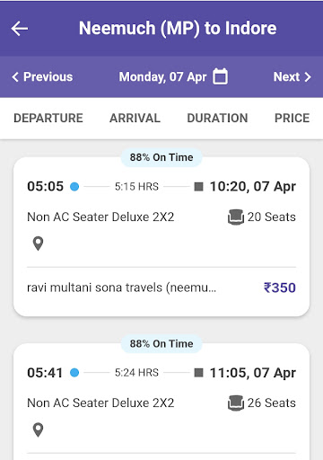Open the calendar date picker icon
The height and width of the screenshot is (460, 323).
pyautogui.click(x=220, y=76)
